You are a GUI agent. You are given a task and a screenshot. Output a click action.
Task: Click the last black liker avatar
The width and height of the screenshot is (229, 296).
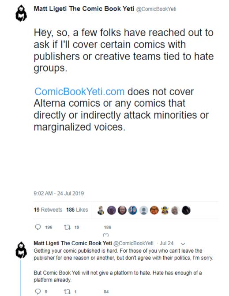pyautogui.click(x=186, y=210)
